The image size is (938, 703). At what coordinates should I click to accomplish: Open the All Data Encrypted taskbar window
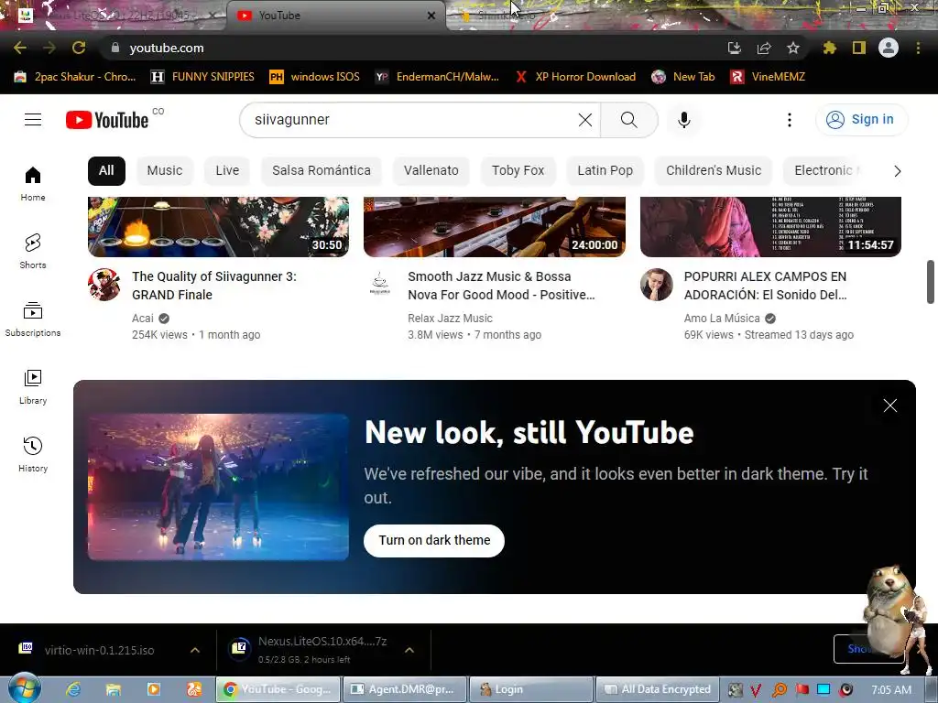(x=658, y=689)
